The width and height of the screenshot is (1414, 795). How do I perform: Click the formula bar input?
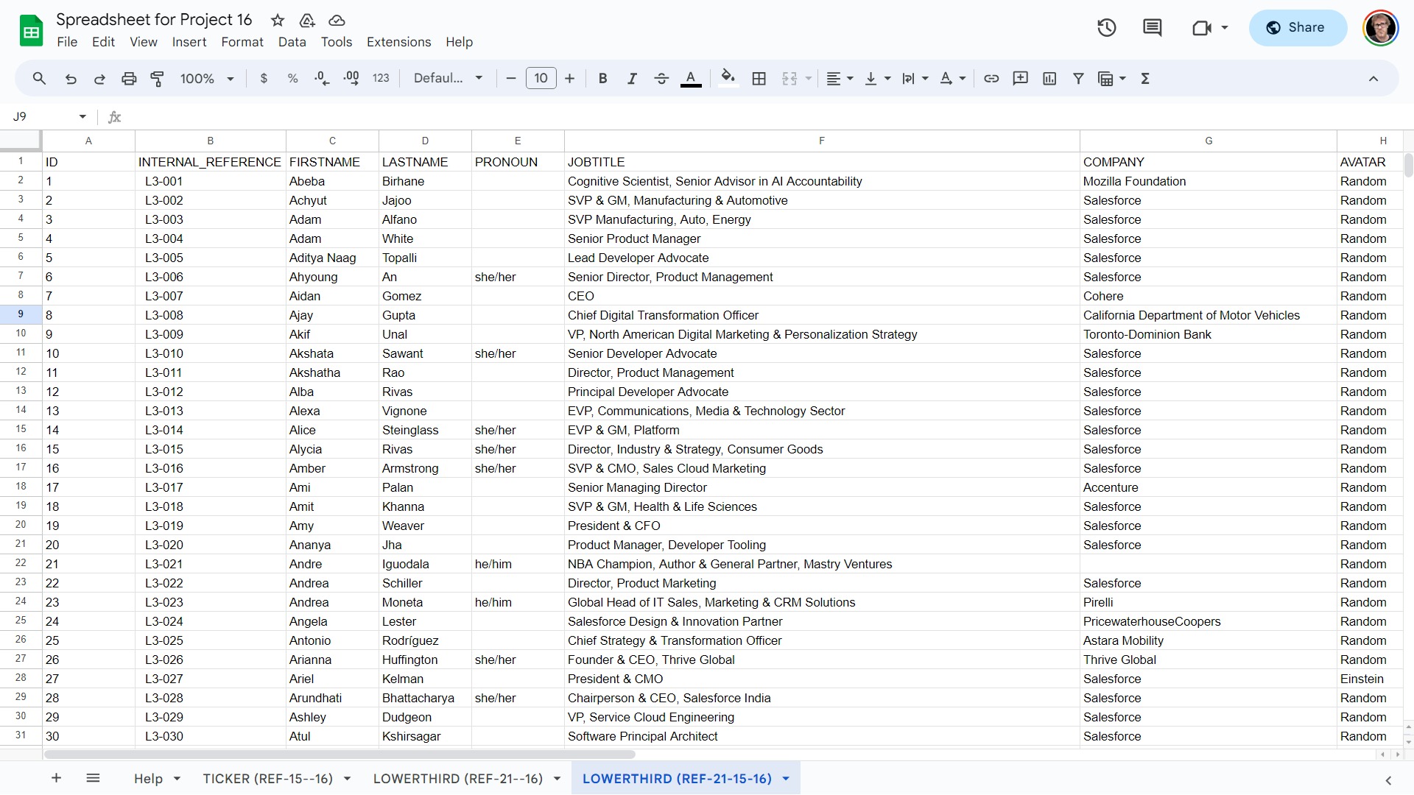(x=766, y=116)
